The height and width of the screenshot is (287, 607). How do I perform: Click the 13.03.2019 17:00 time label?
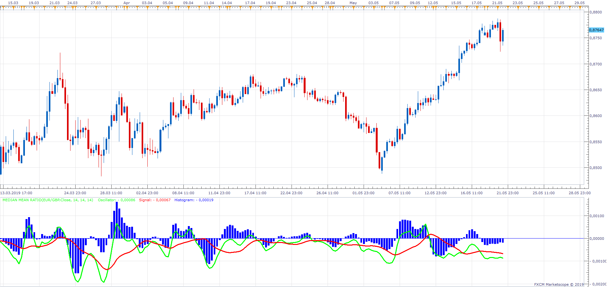point(16,193)
